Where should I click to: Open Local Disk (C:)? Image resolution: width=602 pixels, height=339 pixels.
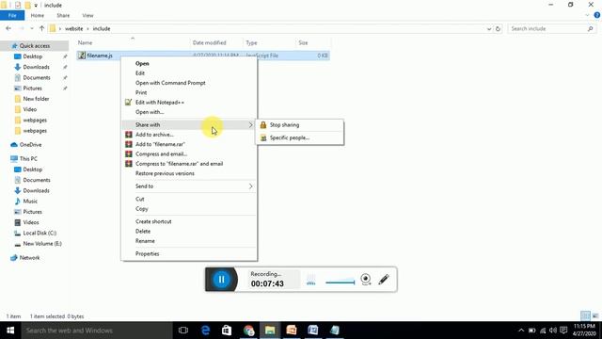[40, 234]
